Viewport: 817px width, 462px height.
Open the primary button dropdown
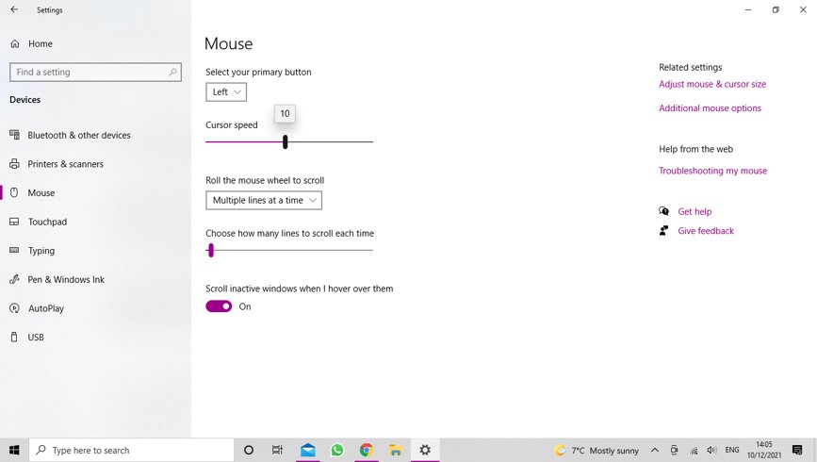[x=226, y=92]
